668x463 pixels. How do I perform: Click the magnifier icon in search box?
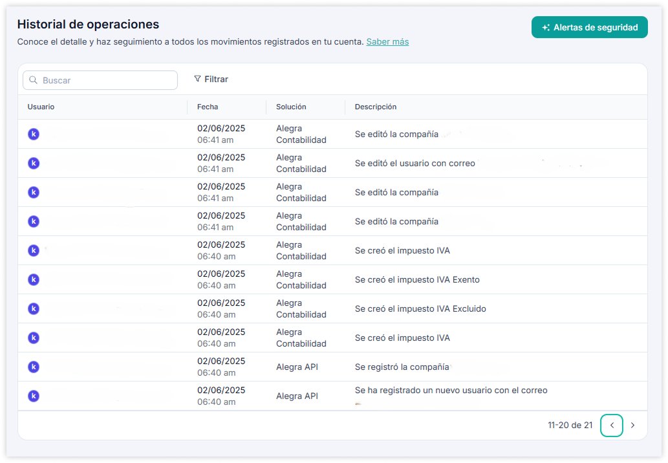(x=33, y=80)
